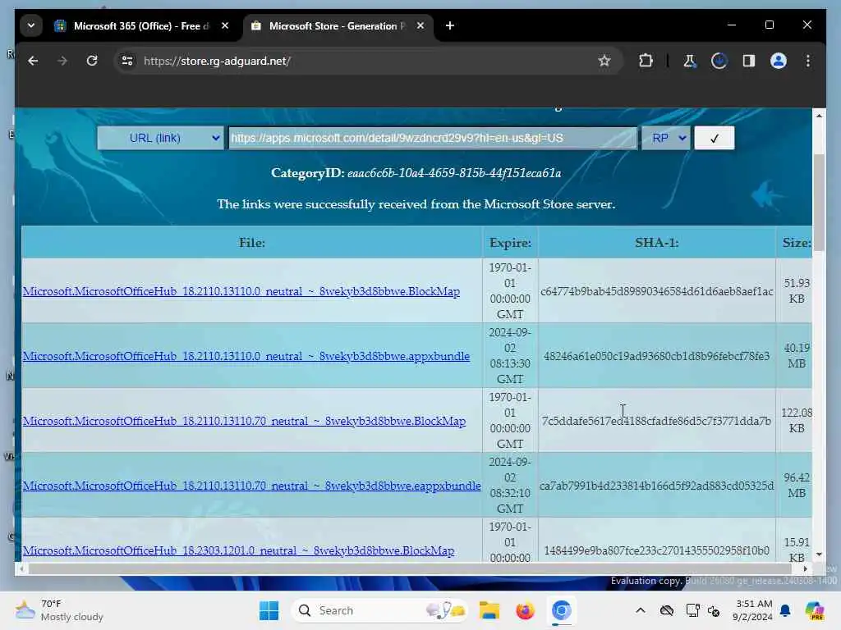Click the volume muted tray icon
Image resolution: width=841 pixels, height=630 pixels.
[x=714, y=610]
